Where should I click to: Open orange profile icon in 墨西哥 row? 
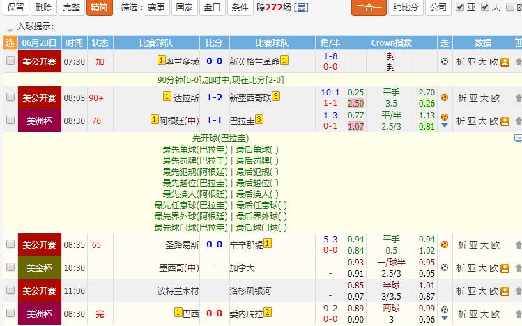coord(505,268)
